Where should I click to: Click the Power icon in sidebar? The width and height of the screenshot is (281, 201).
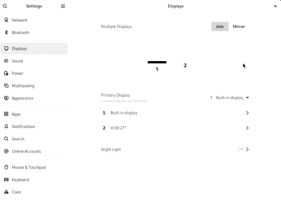[6, 73]
